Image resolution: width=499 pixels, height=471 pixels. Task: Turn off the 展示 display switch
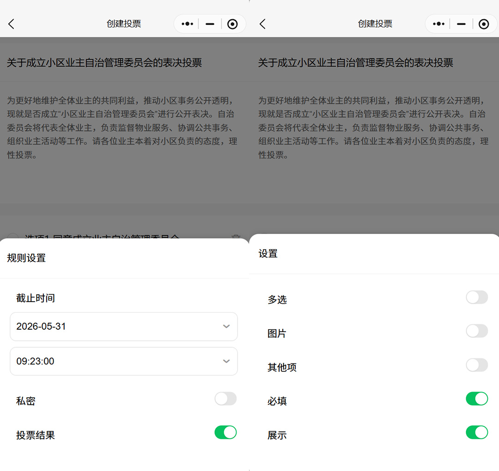point(477,433)
